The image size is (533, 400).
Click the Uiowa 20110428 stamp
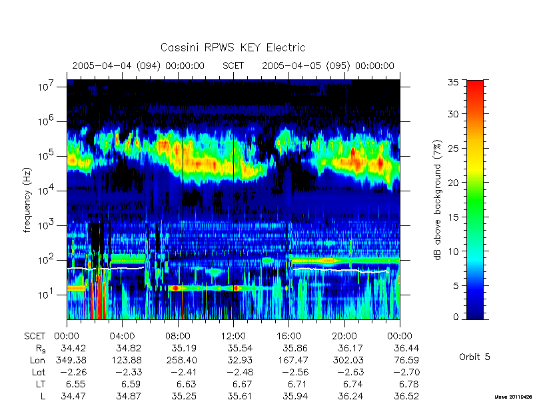coord(513,397)
